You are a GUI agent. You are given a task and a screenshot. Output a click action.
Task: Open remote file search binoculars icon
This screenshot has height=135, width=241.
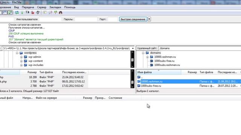click(61, 12)
